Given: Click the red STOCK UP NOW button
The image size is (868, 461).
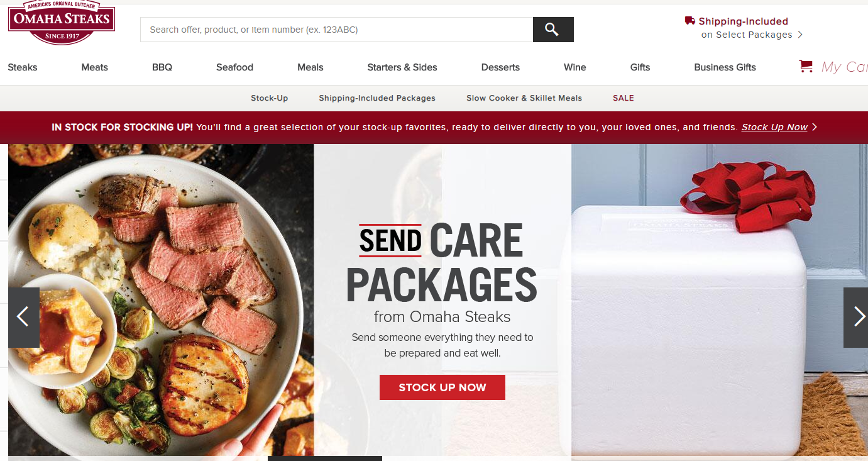Looking at the screenshot, I should [x=442, y=387].
